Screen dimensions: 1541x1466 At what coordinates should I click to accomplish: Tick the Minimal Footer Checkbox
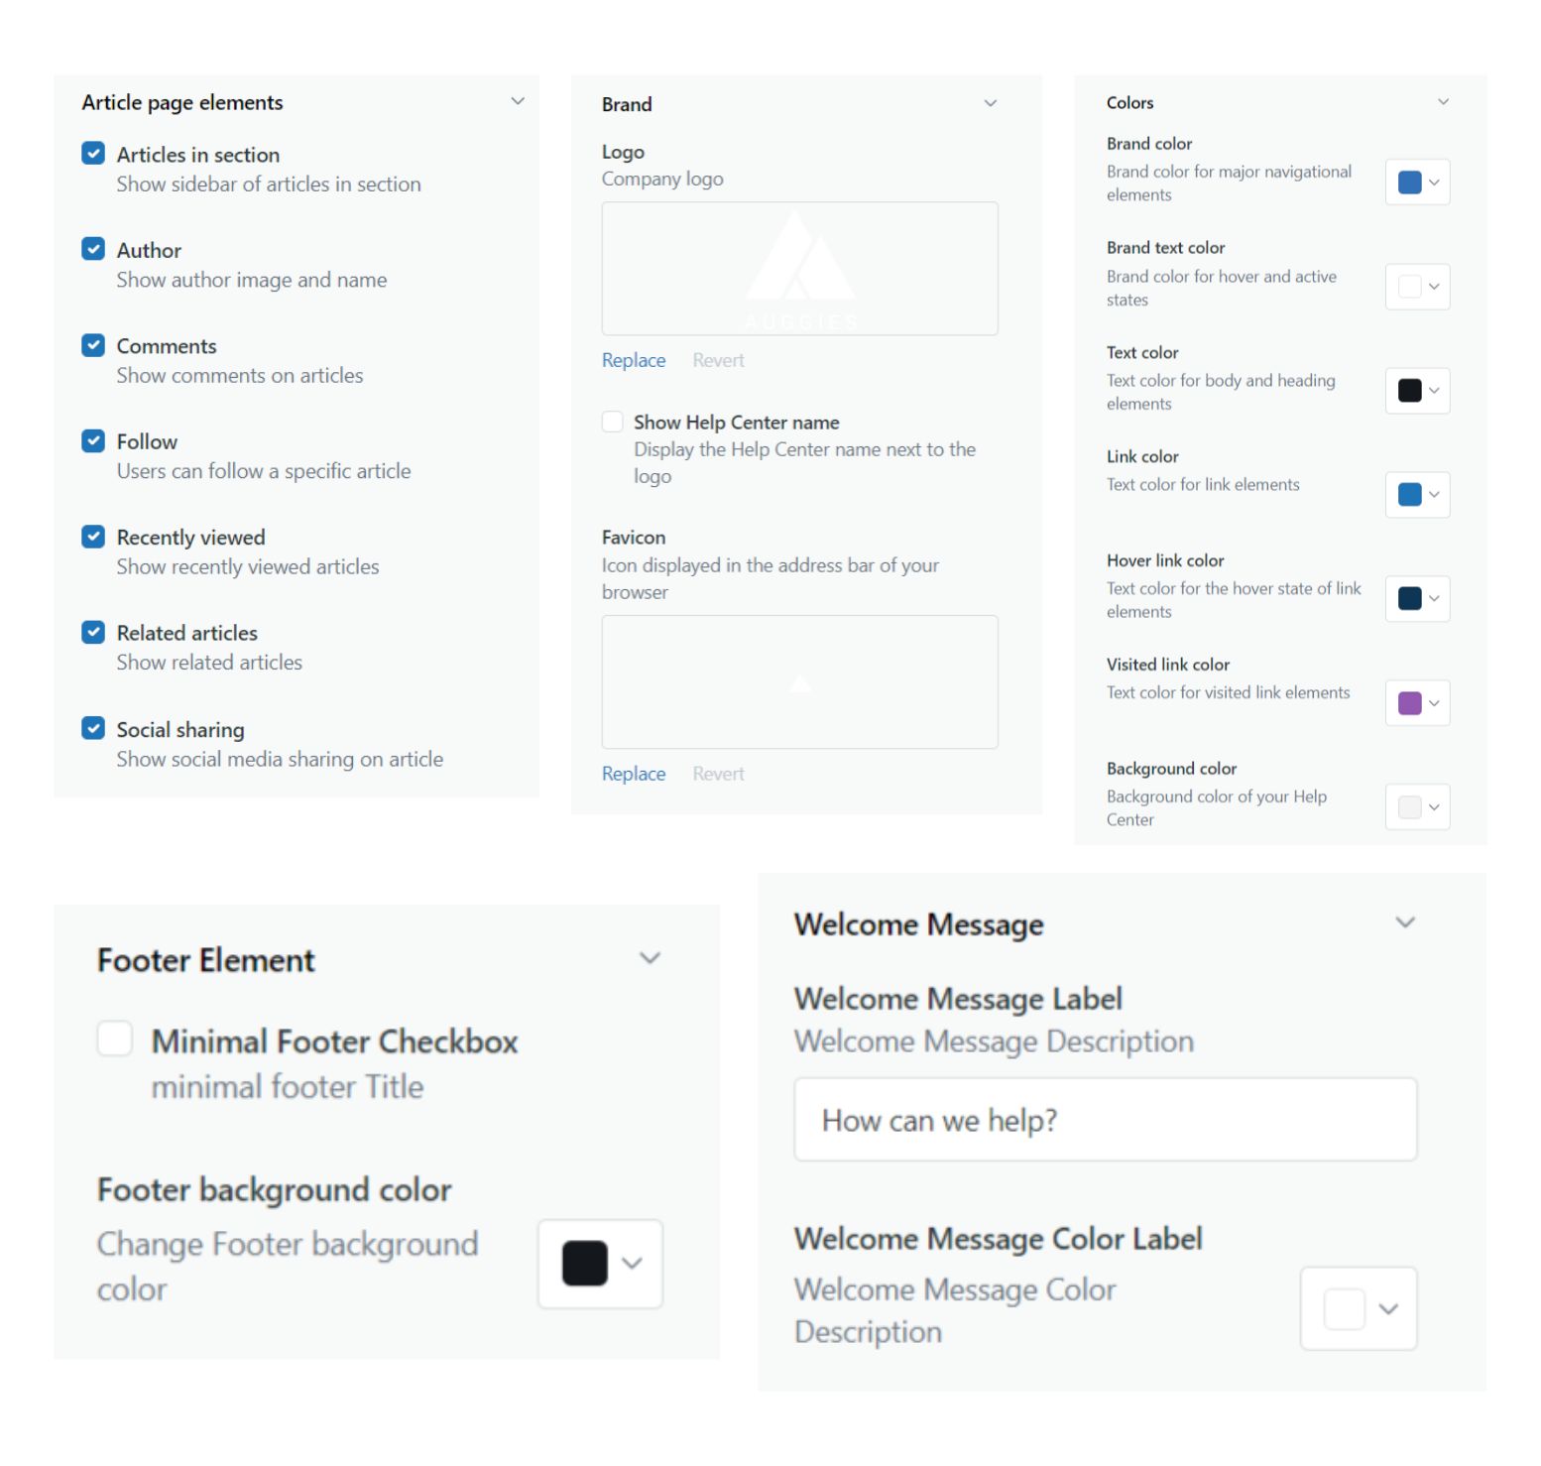115,1039
